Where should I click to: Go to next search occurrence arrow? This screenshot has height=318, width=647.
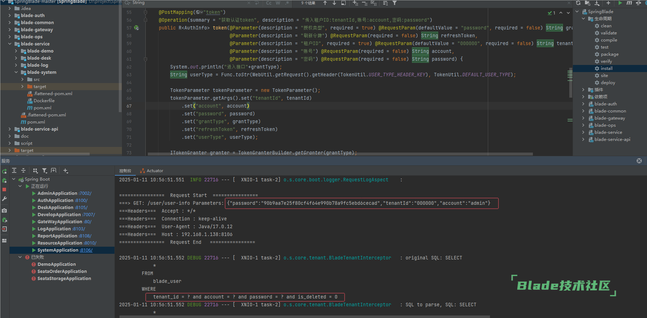coord(334,3)
